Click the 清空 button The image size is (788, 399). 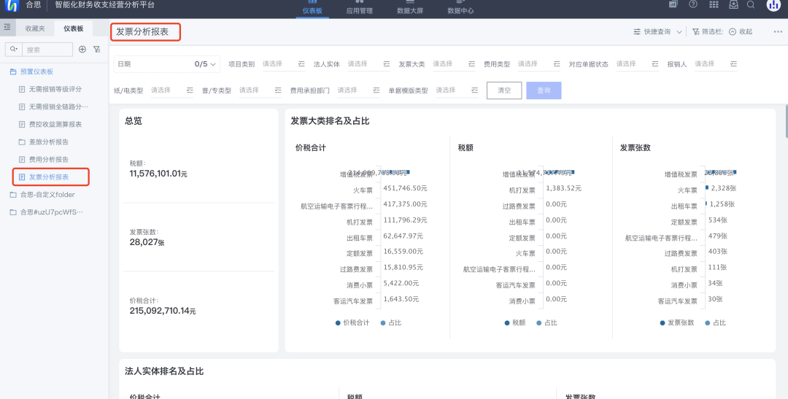click(x=504, y=90)
